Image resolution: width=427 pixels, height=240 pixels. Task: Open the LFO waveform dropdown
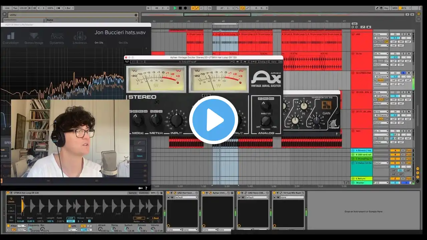click(73, 230)
